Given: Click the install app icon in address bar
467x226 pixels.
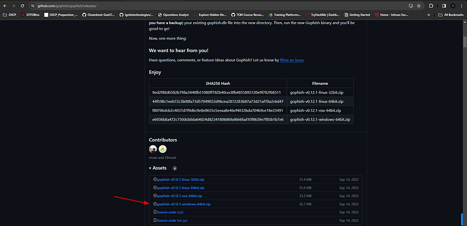Looking at the screenshot, I should tap(411, 6).
